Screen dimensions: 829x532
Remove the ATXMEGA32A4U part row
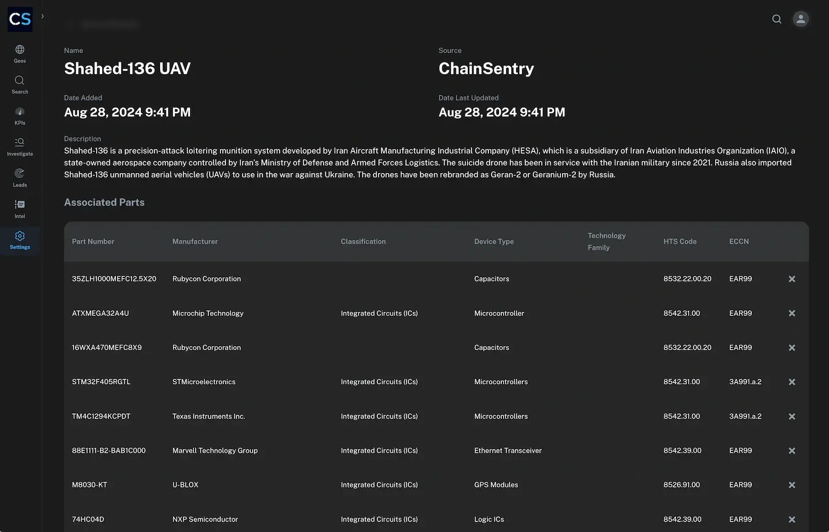[792, 314]
